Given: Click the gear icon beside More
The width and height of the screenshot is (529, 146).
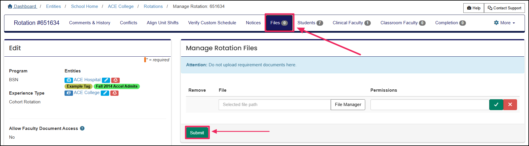Looking at the screenshot, I should point(496,22).
